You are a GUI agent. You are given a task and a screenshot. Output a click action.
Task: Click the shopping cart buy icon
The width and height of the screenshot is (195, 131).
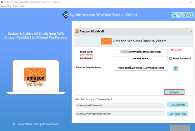[174, 15]
